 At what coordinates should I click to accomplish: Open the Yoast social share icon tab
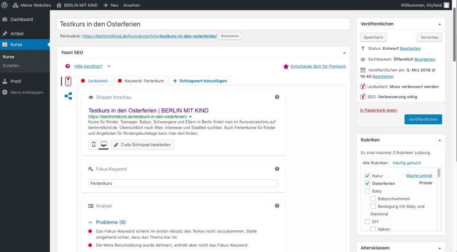(x=68, y=96)
